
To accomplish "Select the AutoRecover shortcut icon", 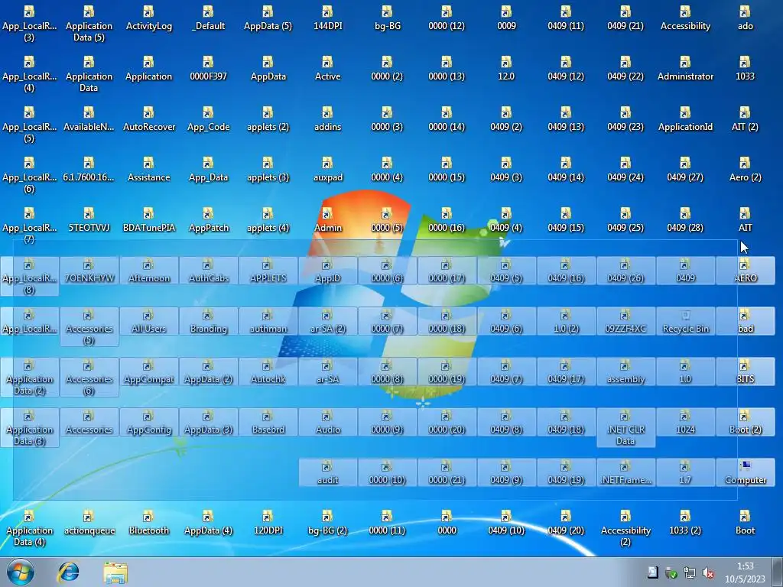I will (148, 120).
